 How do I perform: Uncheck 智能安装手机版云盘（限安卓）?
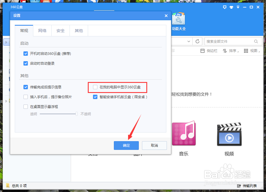[x=95, y=97]
